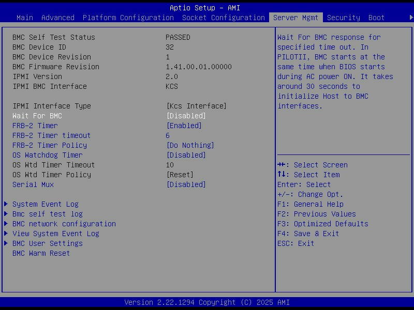Go to the Socket Configuration tab
Viewport: 414px width, 310px height.
223,18
